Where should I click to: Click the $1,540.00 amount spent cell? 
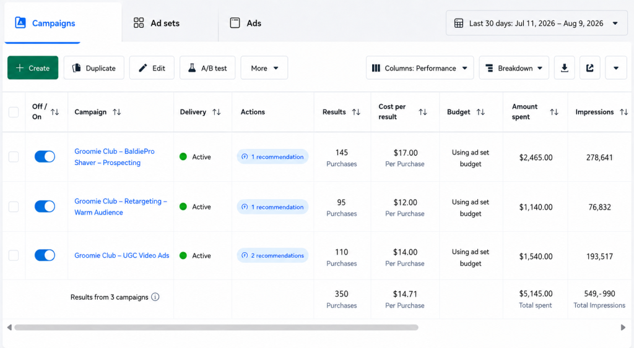536,257
